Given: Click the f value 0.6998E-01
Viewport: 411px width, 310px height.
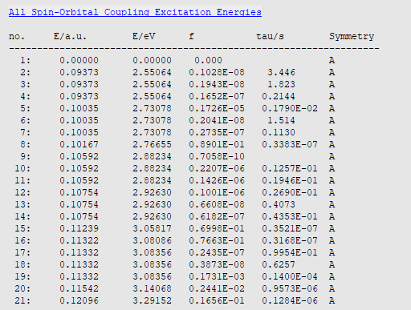Looking at the screenshot, I should (x=217, y=228).
